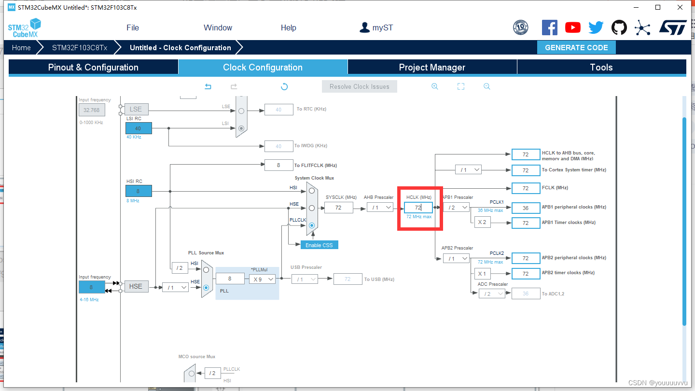Click the STM32CubeMX logo
The image size is (695, 391).
(24, 28)
